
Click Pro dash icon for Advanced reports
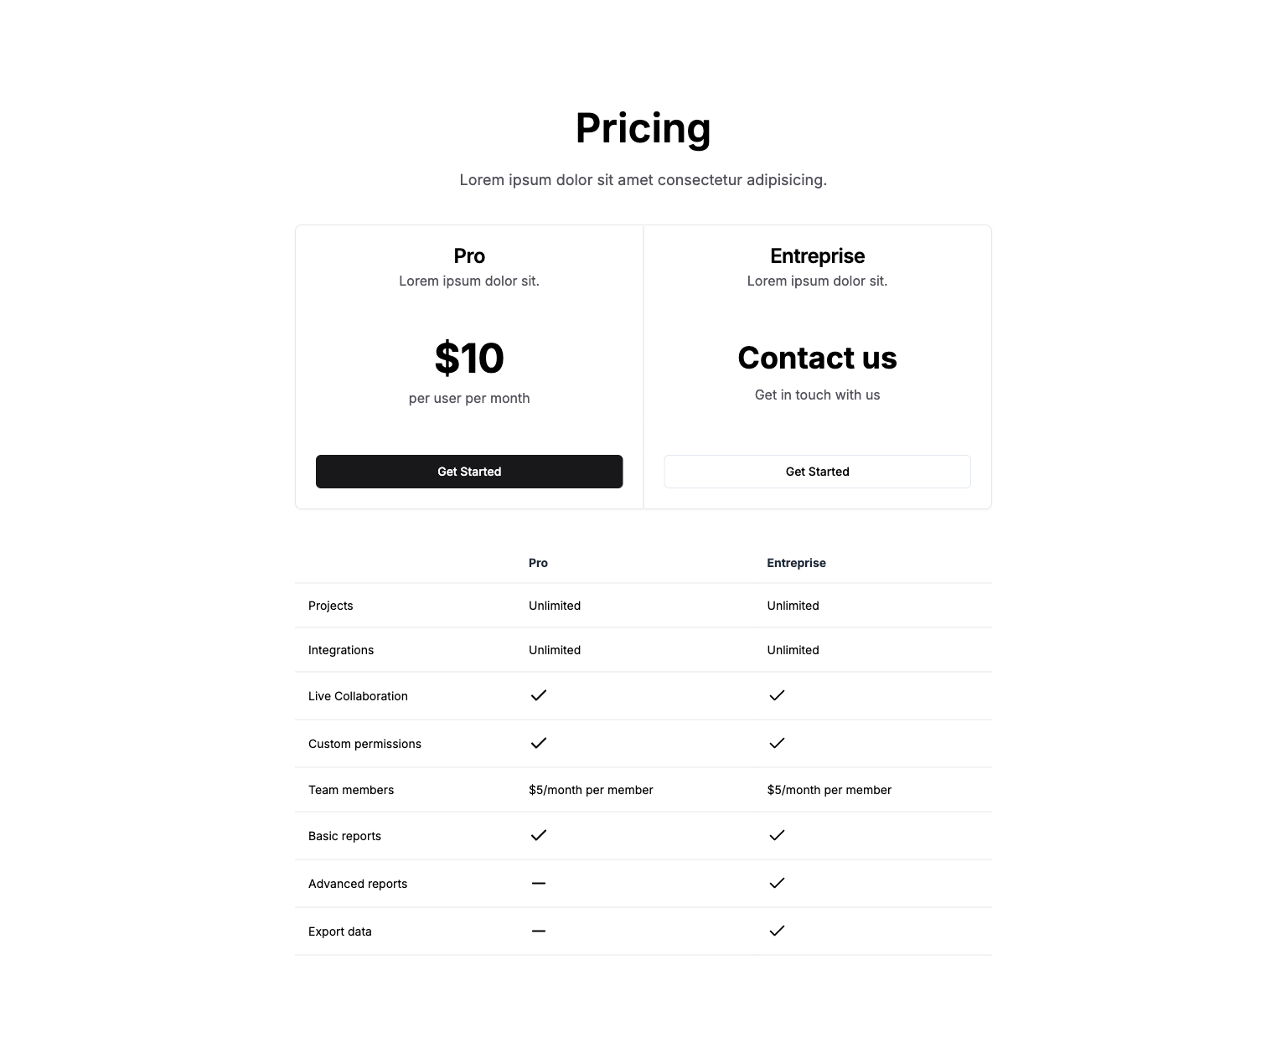click(x=539, y=883)
